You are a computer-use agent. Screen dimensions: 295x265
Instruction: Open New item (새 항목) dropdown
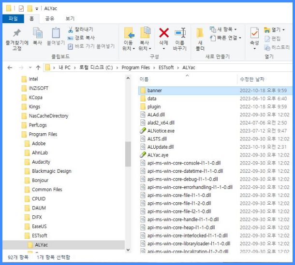point(223,29)
